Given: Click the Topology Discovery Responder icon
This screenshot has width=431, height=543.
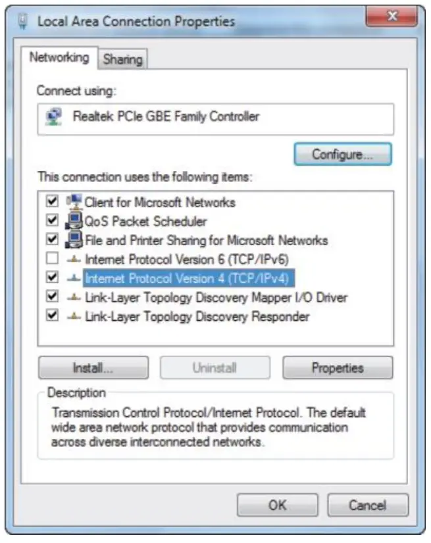Looking at the screenshot, I should pos(74,316).
